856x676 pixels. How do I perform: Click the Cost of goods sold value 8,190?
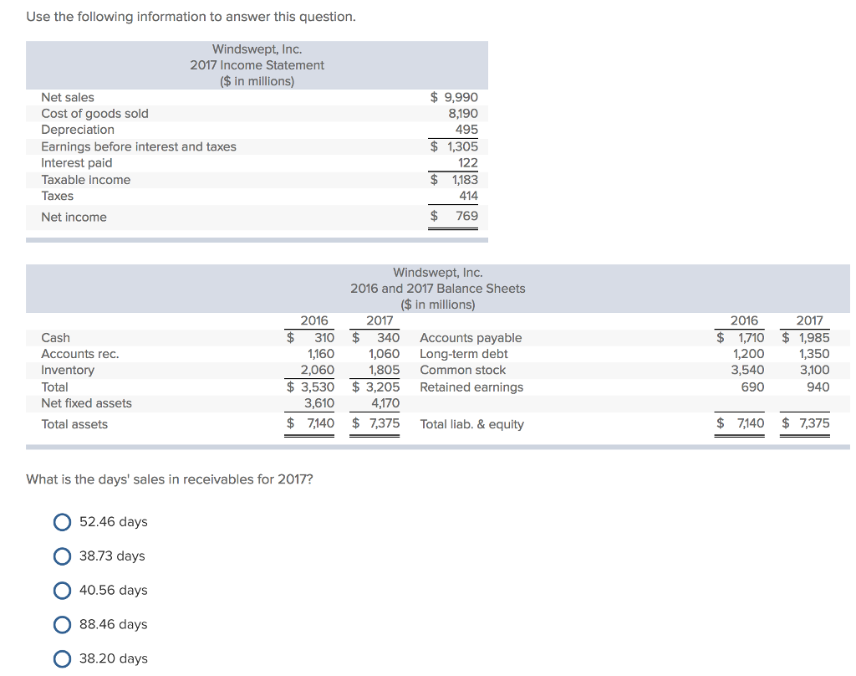point(463,114)
